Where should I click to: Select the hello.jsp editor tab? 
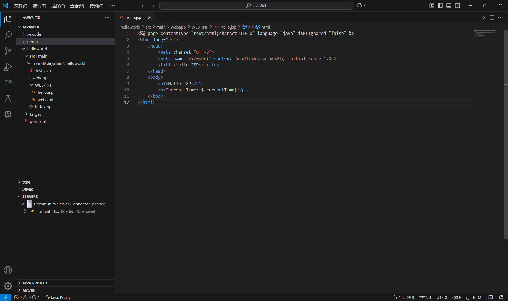[133, 17]
